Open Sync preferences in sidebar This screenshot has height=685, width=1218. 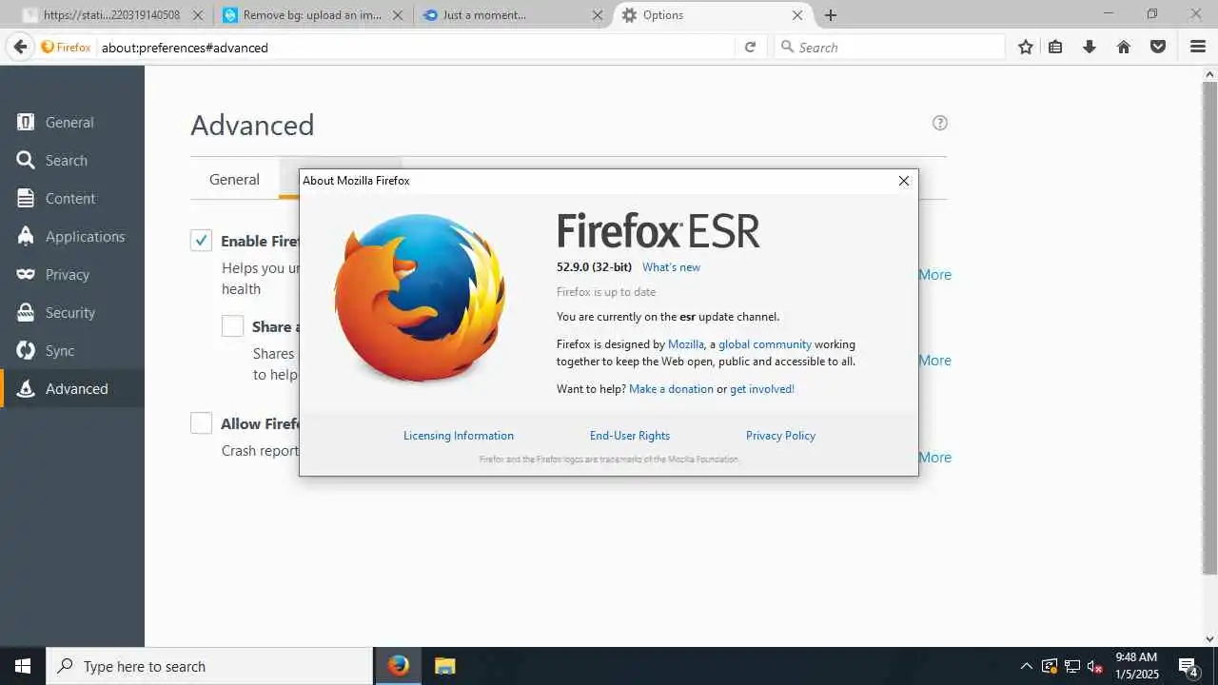point(72,351)
